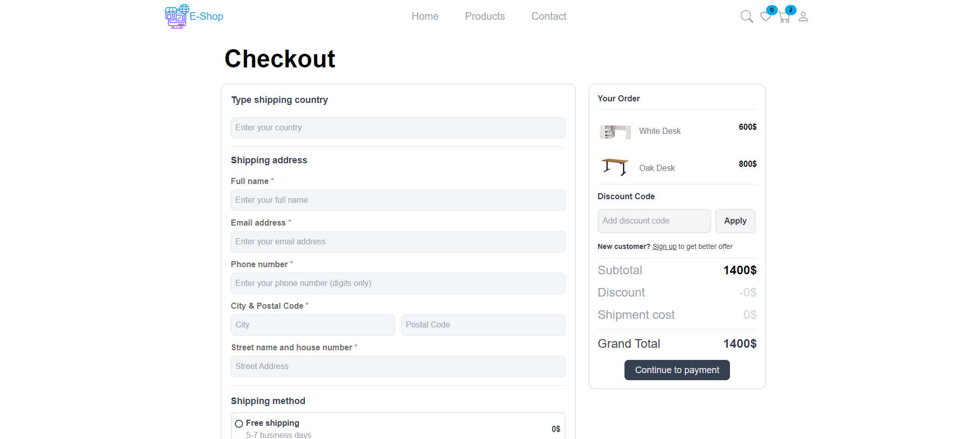Screen dimensions: 974x439
Task: Follow the Sign up link
Action: [664, 247]
